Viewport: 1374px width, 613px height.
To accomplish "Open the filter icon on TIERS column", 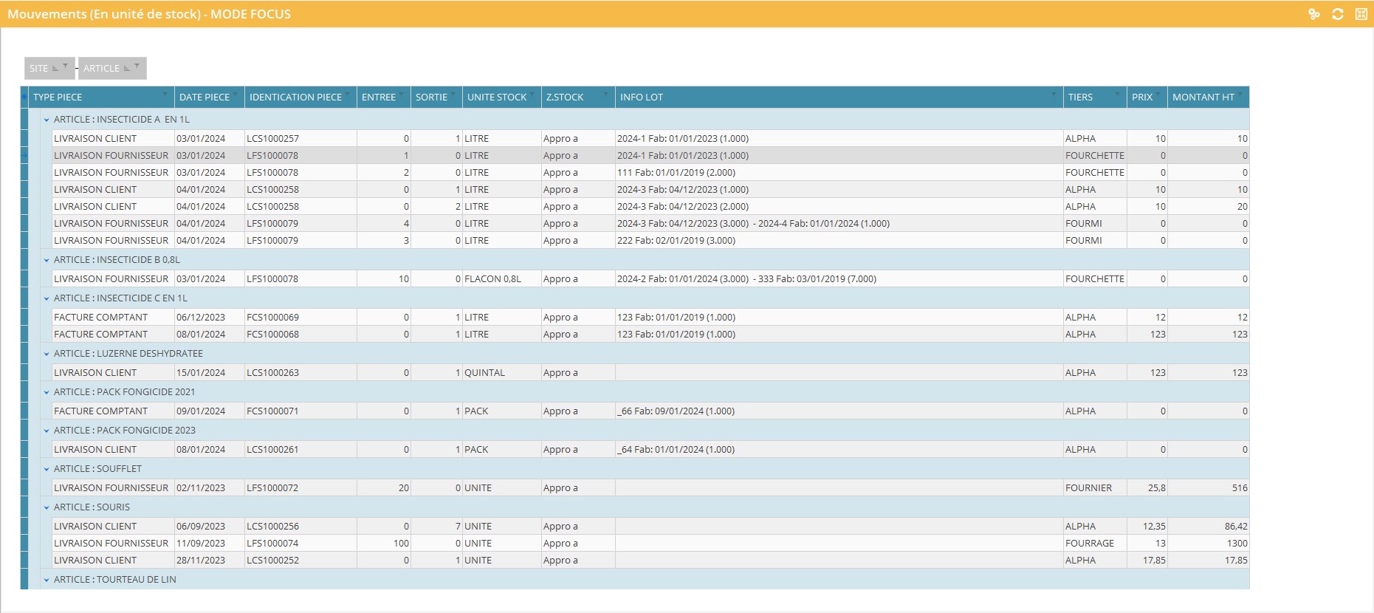I will coord(1117,95).
